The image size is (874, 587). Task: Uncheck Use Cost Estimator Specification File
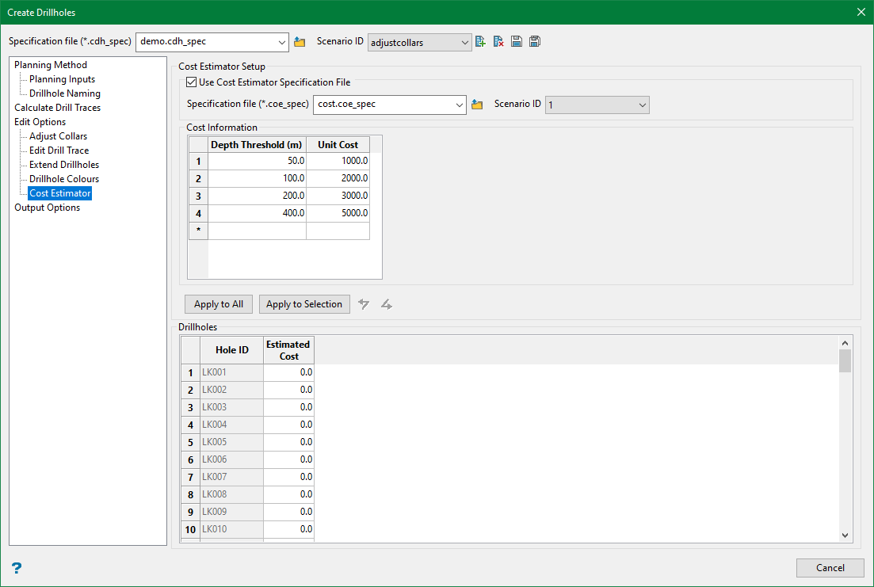pos(191,82)
